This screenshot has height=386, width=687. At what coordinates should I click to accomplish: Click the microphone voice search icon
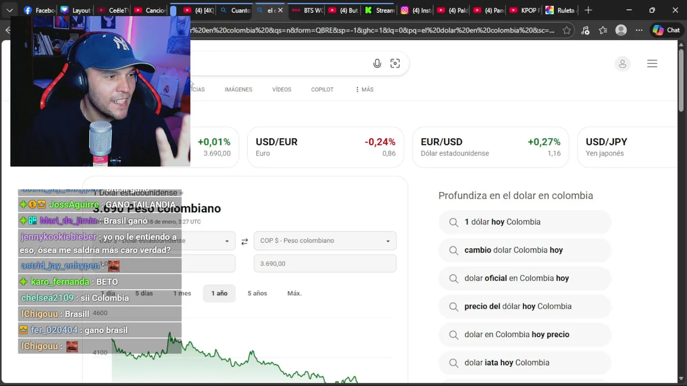click(x=377, y=64)
